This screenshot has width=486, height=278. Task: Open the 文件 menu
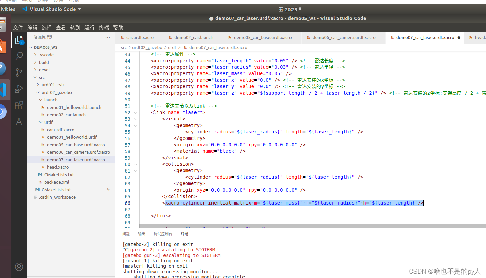[18, 28]
